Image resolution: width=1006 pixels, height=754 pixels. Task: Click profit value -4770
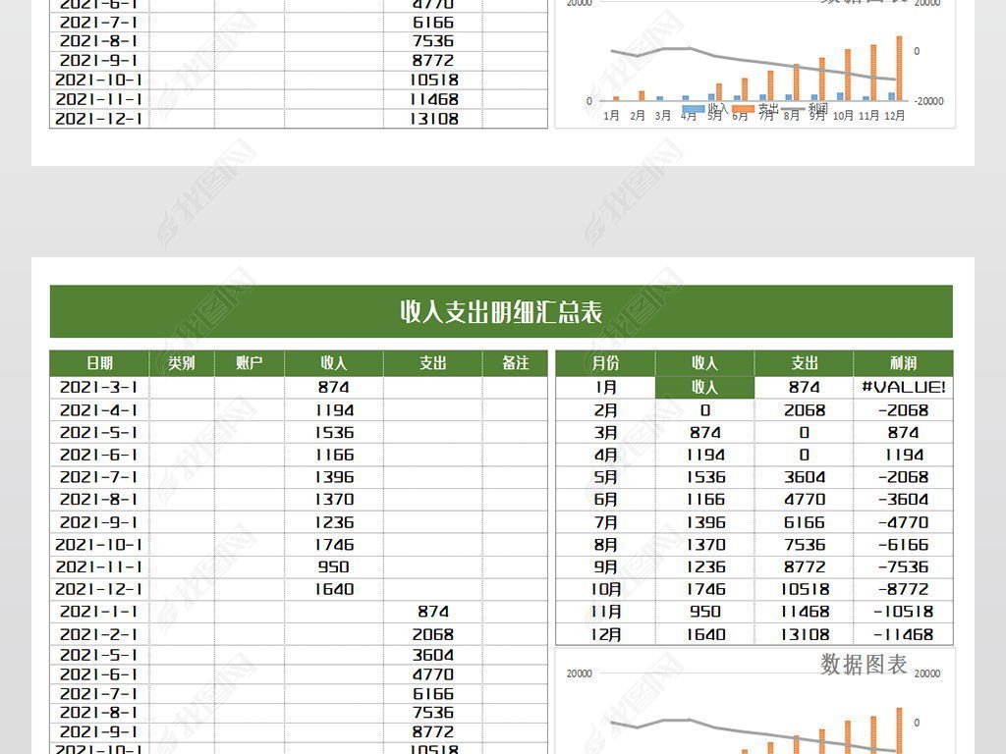click(x=904, y=522)
